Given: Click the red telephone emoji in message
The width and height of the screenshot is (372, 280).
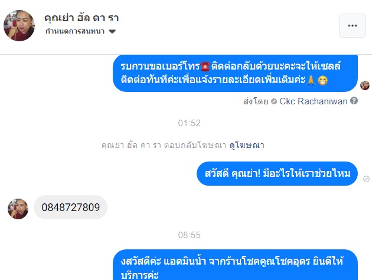Looking at the screenshot, I should pos(205,66).
